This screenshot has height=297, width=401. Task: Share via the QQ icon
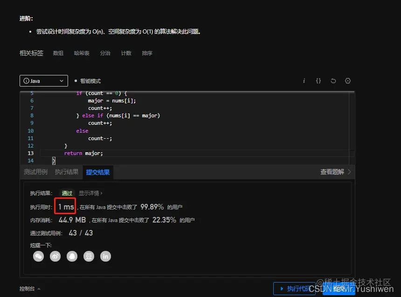(72, 256)
